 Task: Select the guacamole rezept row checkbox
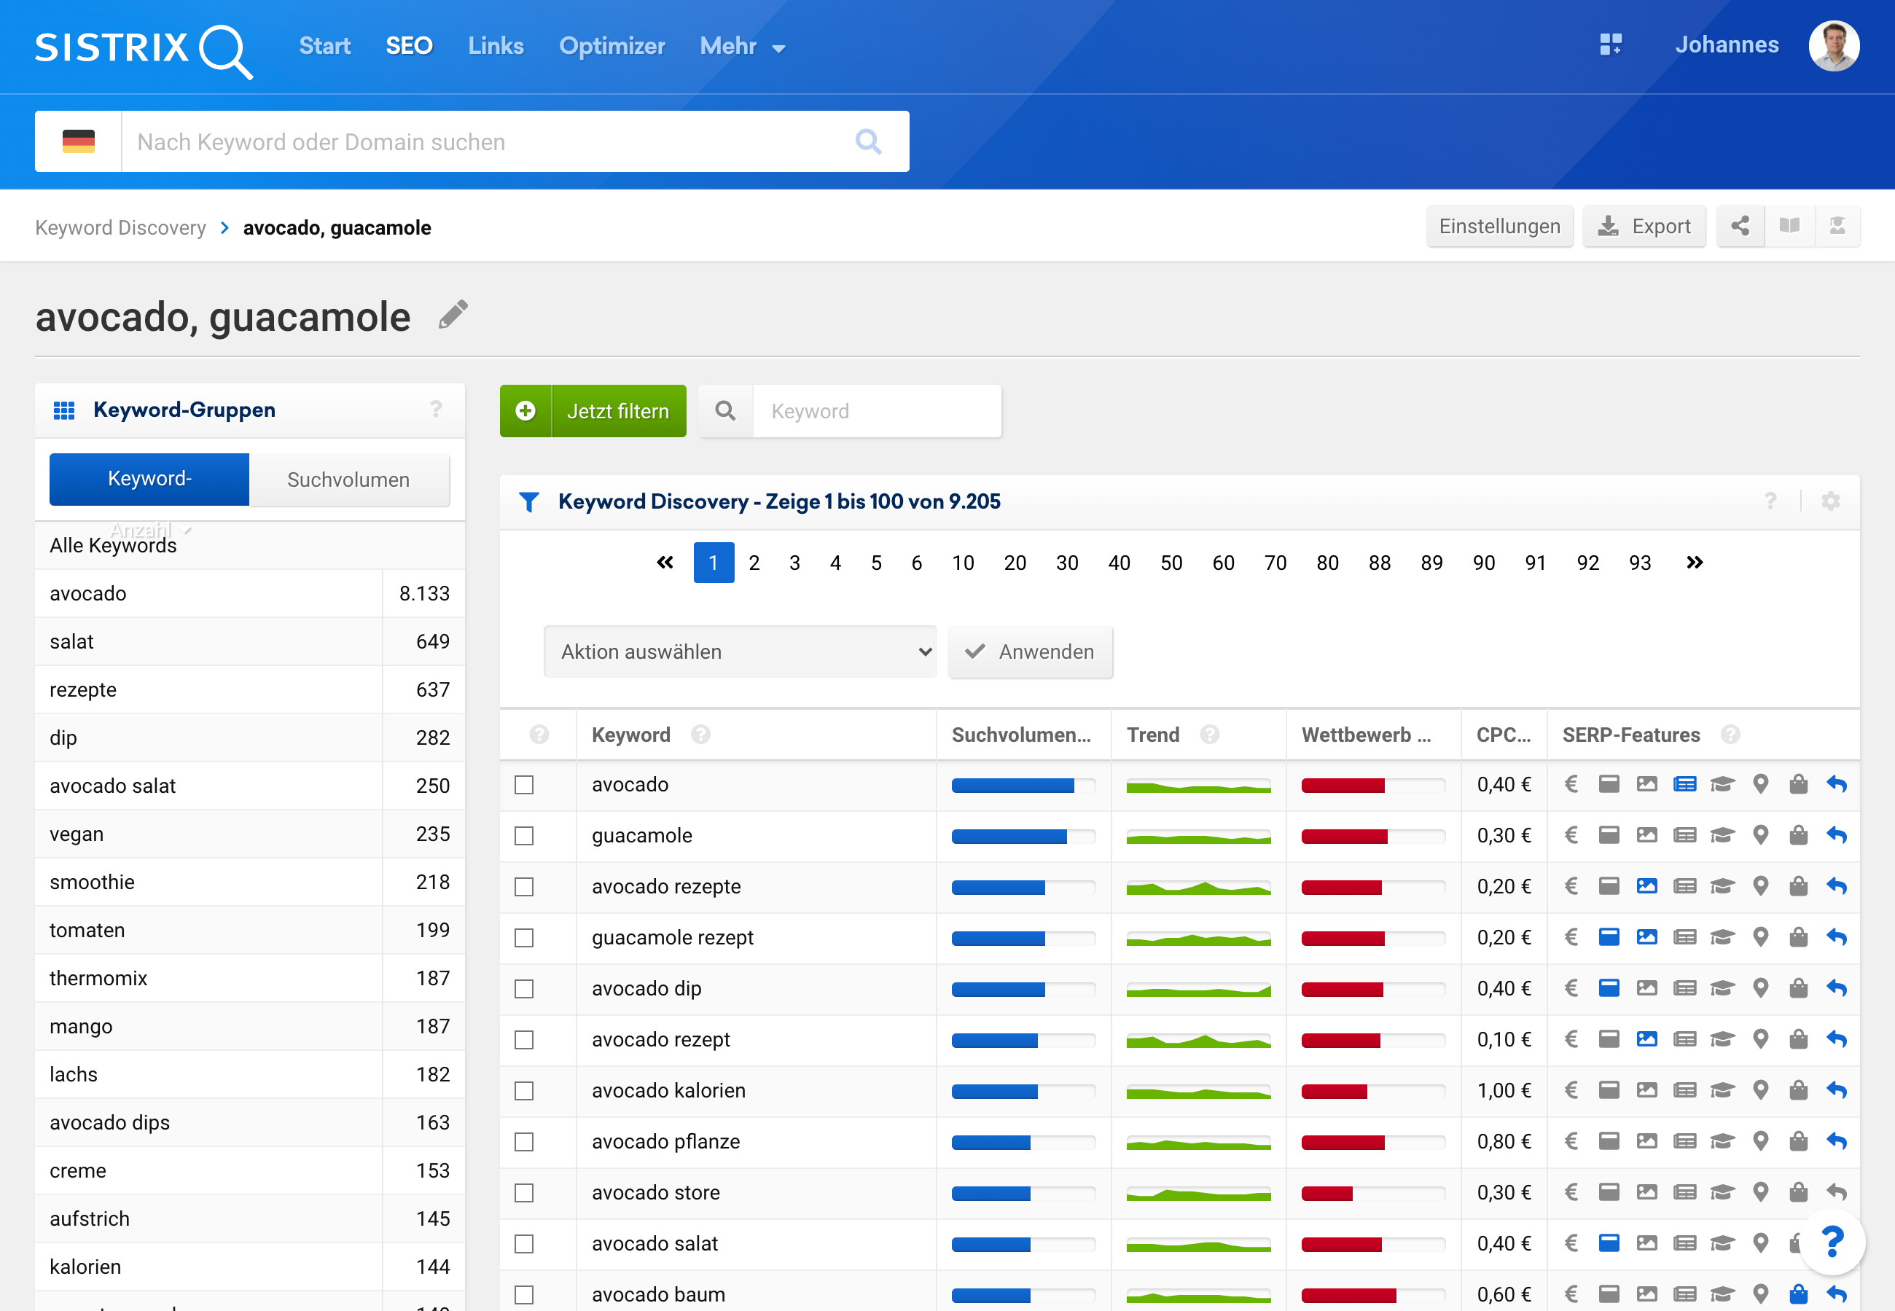pos(524,937)
